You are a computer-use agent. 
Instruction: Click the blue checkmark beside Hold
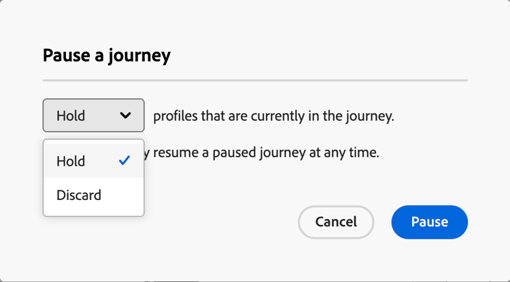[124, 161]
